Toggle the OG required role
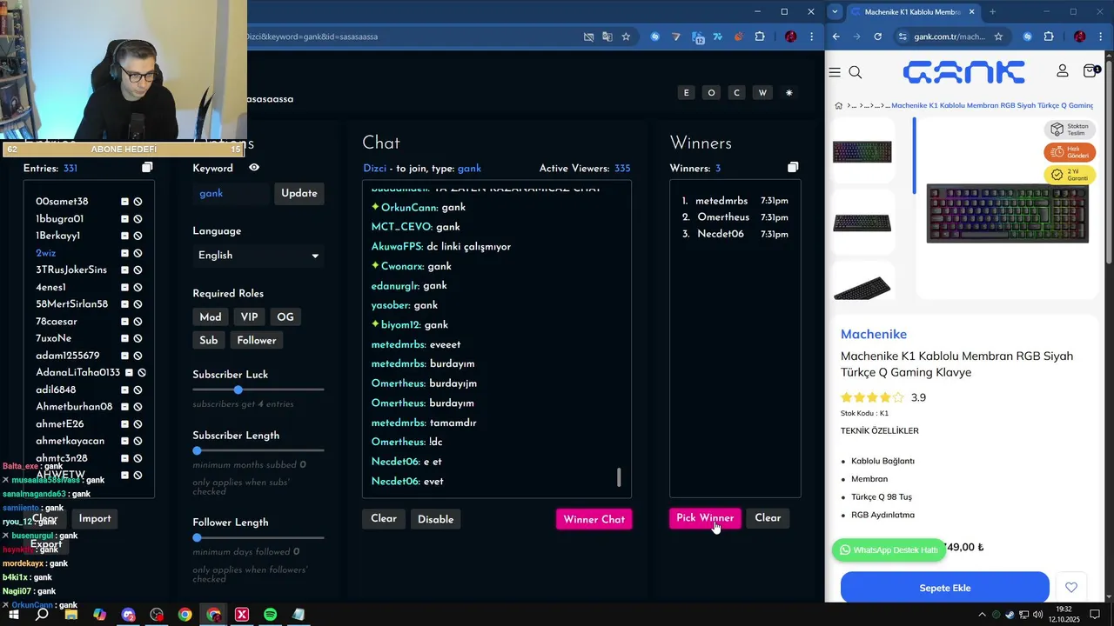Screen dimensions: 1114x626 (285, 317)
